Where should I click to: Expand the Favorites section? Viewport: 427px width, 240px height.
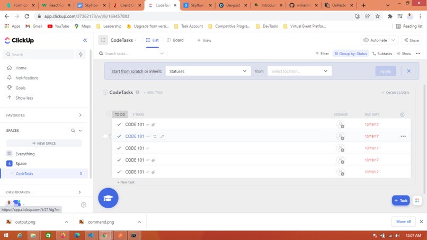click(x=81, y=115)
